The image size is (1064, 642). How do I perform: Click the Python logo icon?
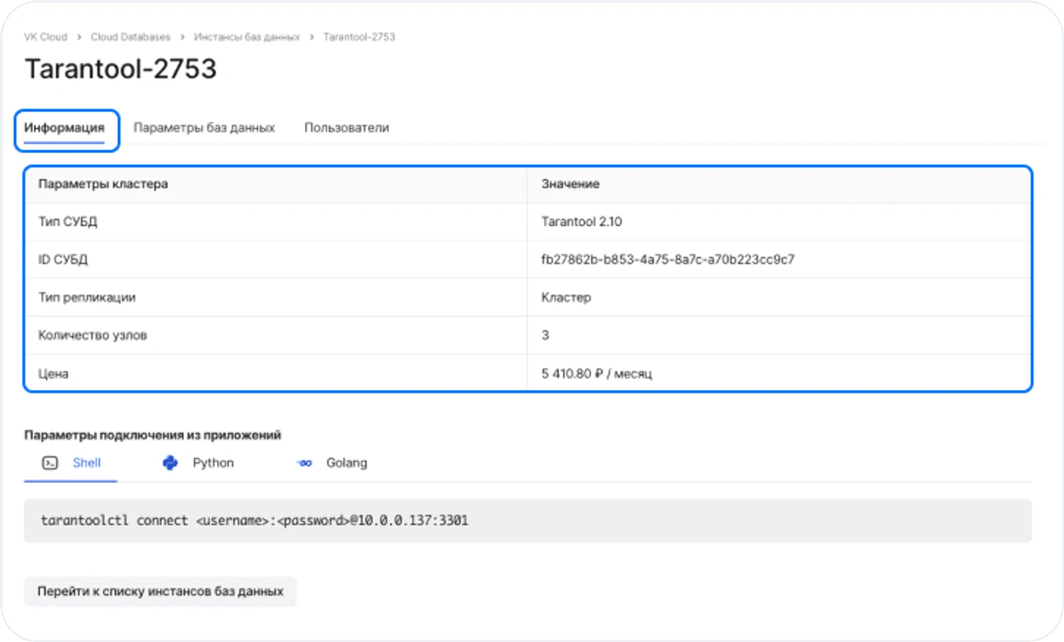point(170,463)
